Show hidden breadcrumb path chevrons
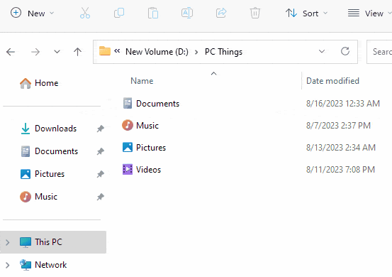The image size is (392, 277). (x=117, y=51)
